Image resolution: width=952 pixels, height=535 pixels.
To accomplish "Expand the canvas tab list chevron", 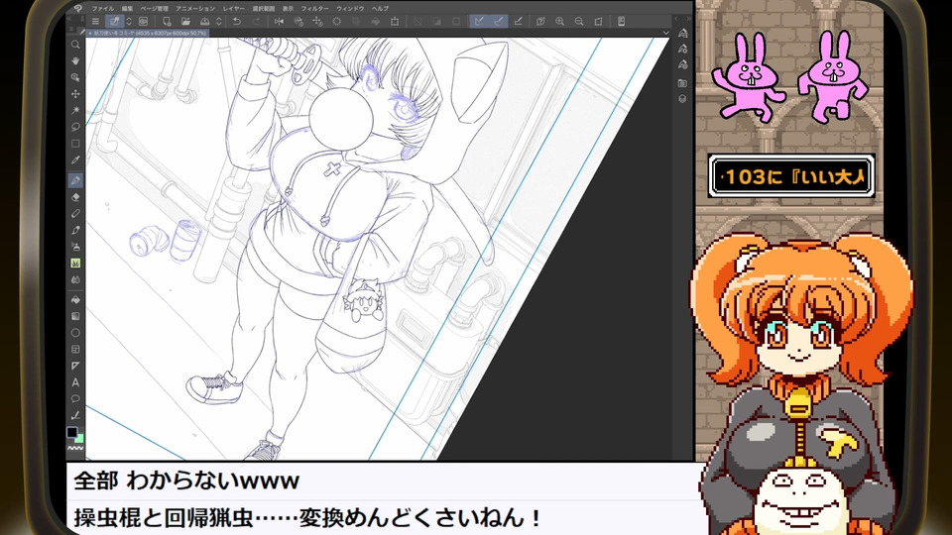I will (666, 34).
